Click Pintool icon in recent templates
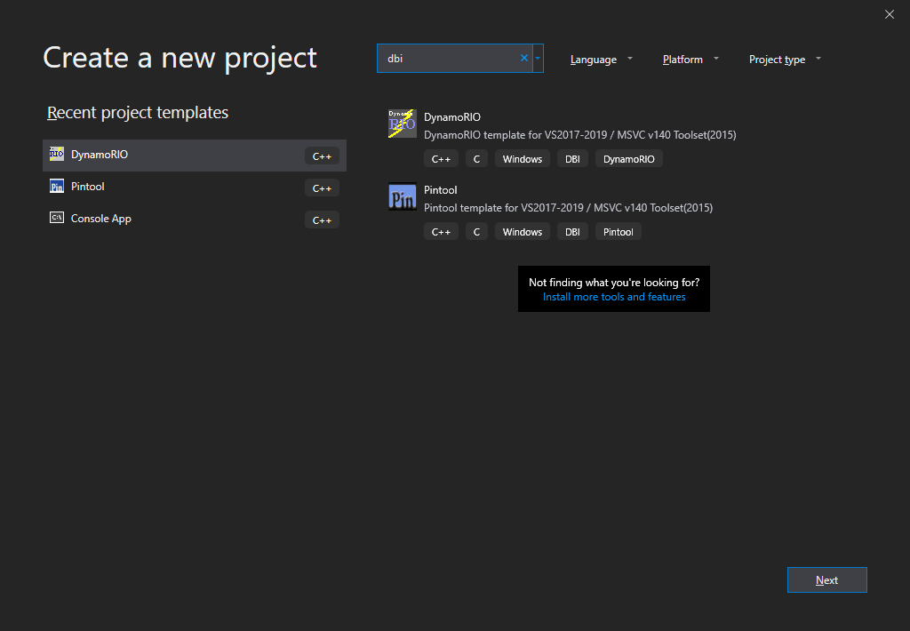 (x=57, y=187)
